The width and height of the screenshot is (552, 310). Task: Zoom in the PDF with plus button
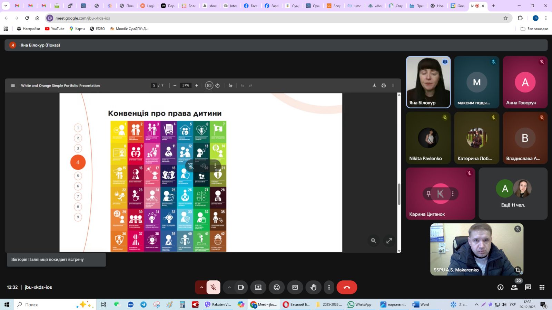pyautogui.click(x=197, y=86)
